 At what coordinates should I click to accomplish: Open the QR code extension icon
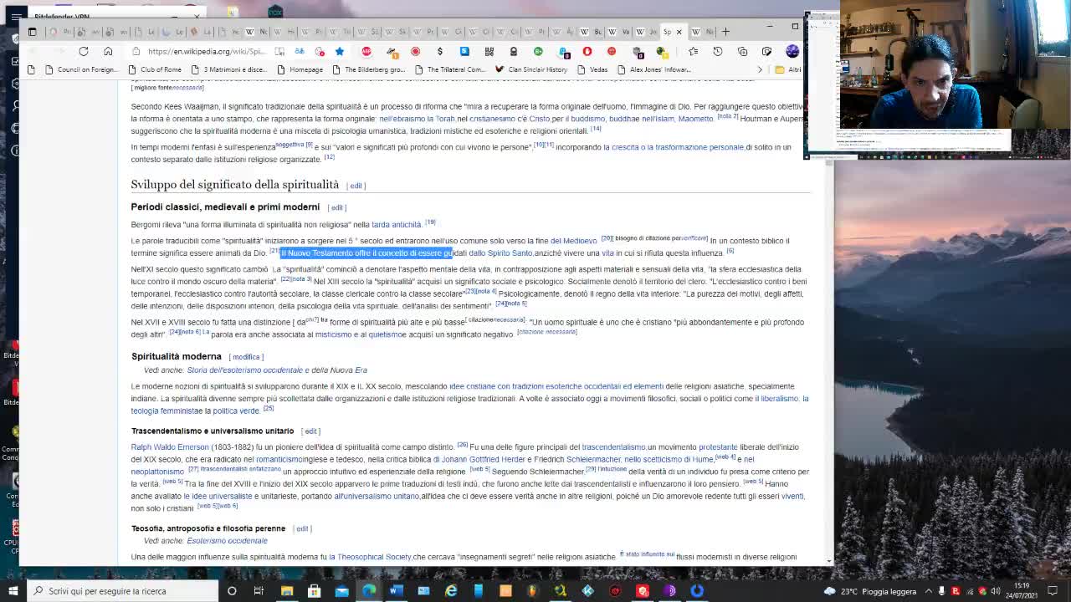click(x=489, y=51)
